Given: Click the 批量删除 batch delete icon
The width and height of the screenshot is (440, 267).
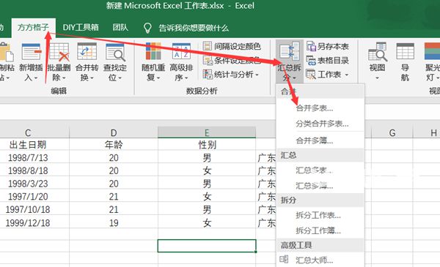Looking at the screenshot, I should [x=59, y=62].
